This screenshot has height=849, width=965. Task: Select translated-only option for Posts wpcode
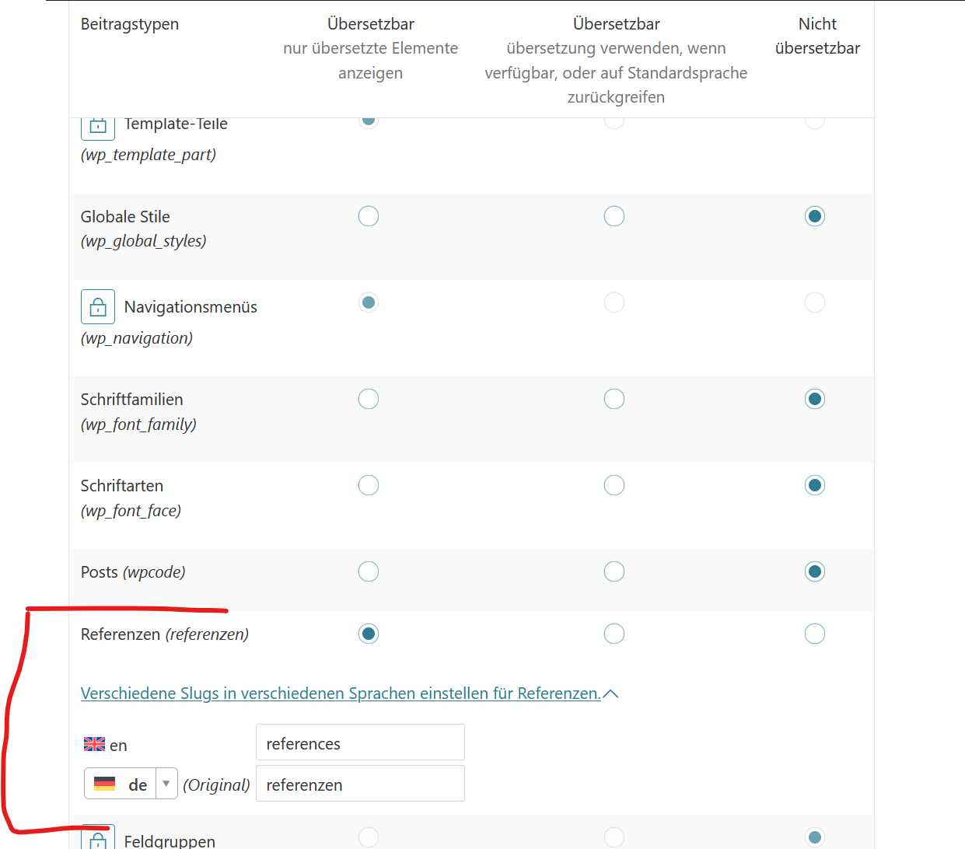369,571
